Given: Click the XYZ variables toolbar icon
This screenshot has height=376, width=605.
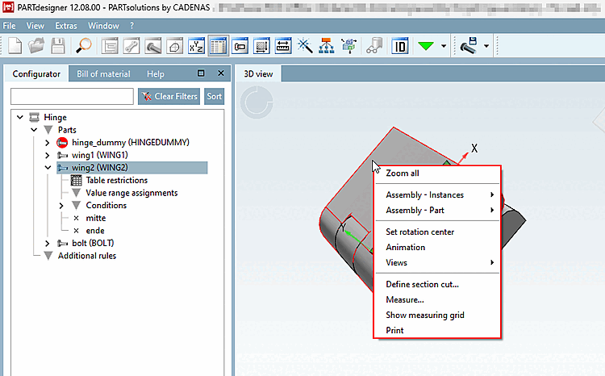Looking at the screenshot, I should pos(196,46).
